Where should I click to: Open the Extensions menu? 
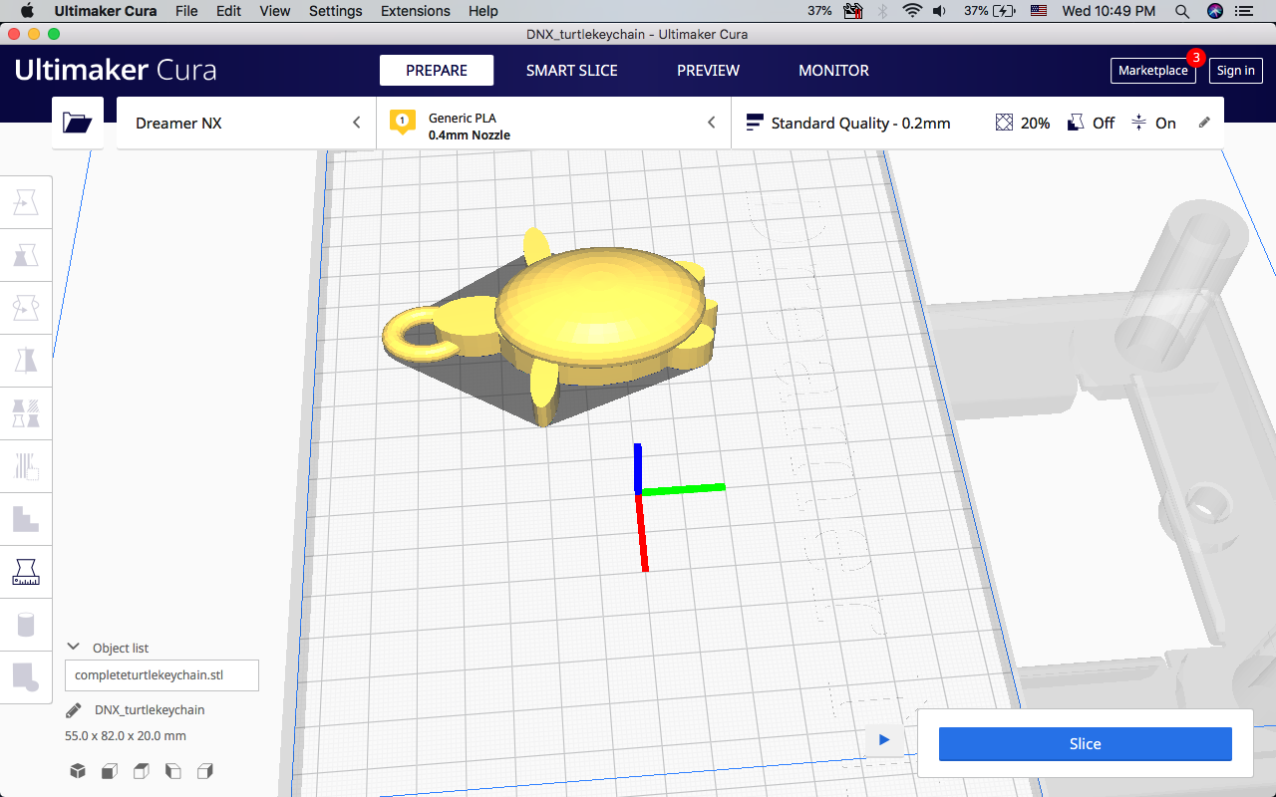coord(415,11)
